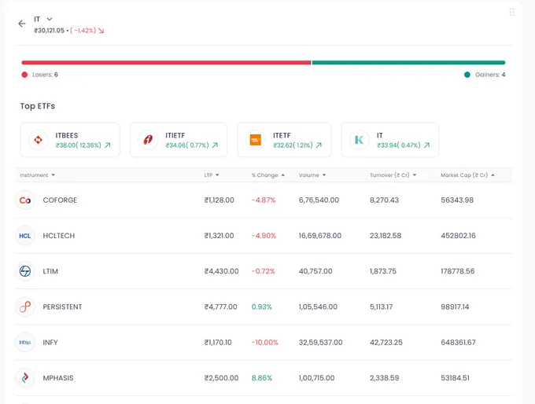Click HCLTECH change -4.90%

[x=264, y=236]
